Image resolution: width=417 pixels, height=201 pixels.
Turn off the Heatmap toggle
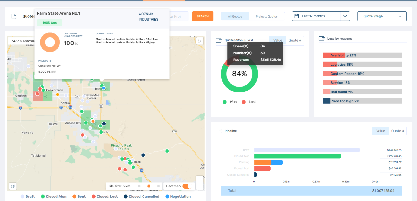(x=187, y=186)
